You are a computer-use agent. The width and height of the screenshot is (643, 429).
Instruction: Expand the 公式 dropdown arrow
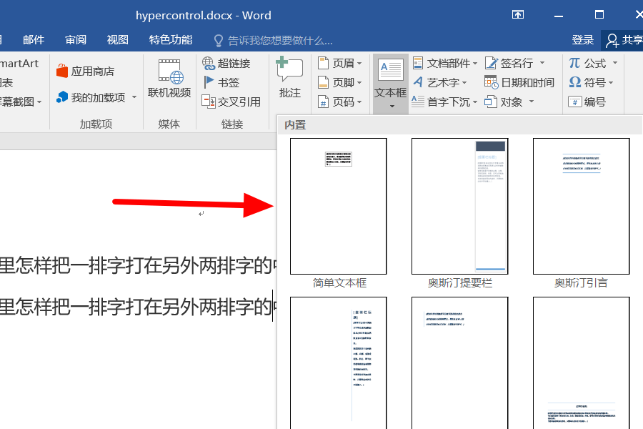click(614, 63)
